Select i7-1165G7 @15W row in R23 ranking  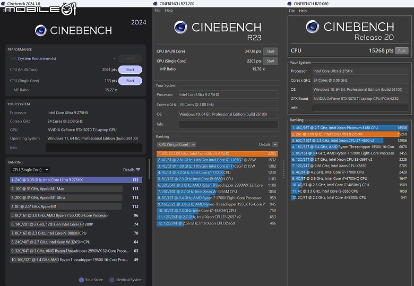click(217, 166)
